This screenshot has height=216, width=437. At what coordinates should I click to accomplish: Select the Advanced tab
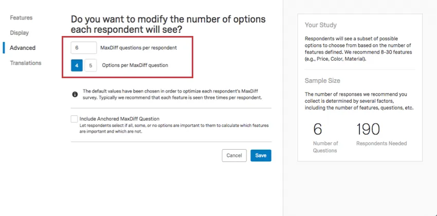click(23, 48)
